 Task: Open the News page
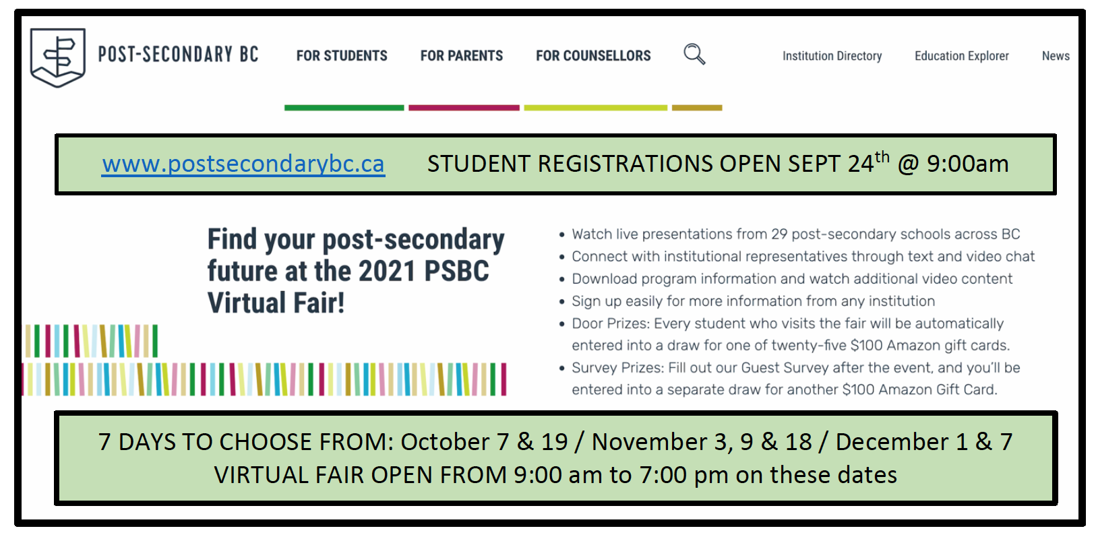[x=1056, y=56]
